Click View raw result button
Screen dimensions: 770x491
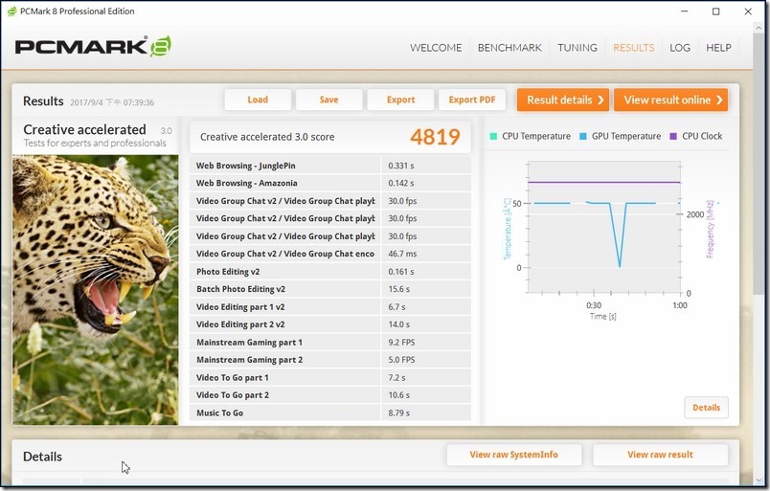tap(660, 455)
